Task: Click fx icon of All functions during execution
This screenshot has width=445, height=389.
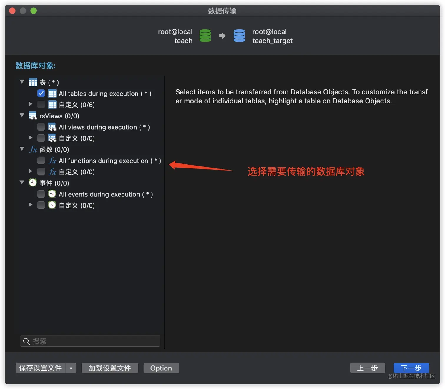Action: tap(52, 161)
